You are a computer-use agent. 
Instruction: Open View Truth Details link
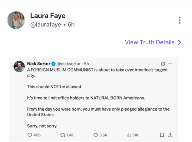coord(150,42)
